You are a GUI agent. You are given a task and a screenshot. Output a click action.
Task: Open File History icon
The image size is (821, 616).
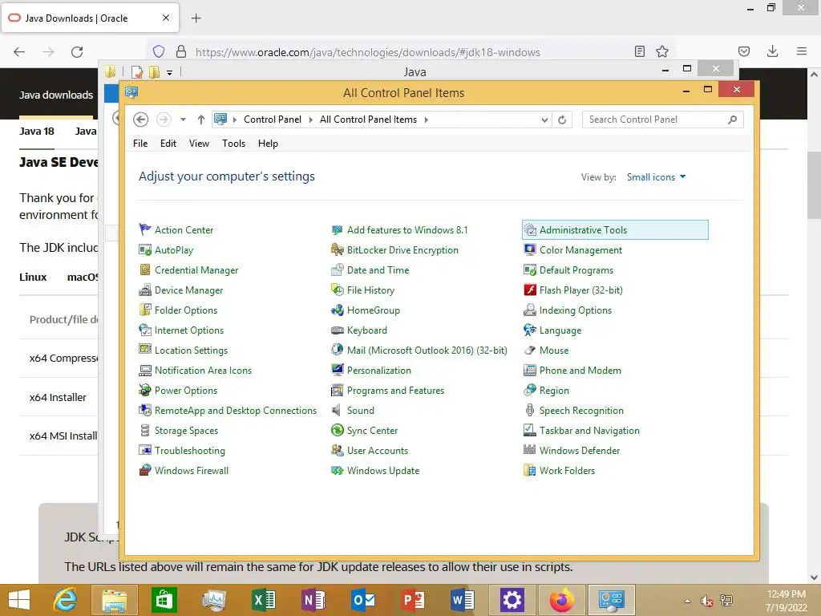coord(338,290)
